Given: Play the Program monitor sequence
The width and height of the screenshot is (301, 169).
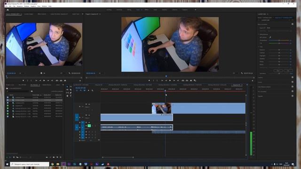Looking at the screenshot, I should pyautogui.click(x=170, y=81).
